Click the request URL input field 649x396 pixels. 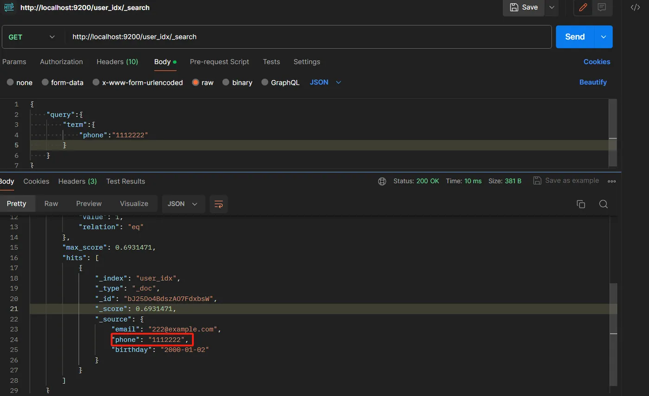point(308,37)
